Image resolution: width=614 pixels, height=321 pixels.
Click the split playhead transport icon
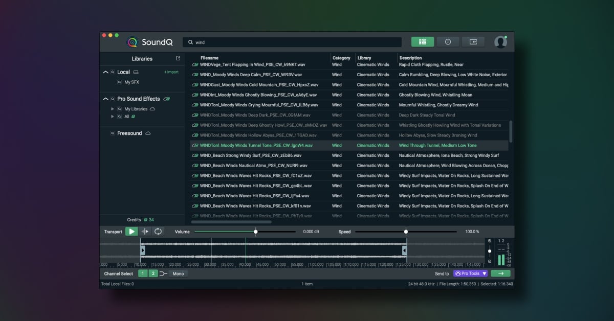145,232
